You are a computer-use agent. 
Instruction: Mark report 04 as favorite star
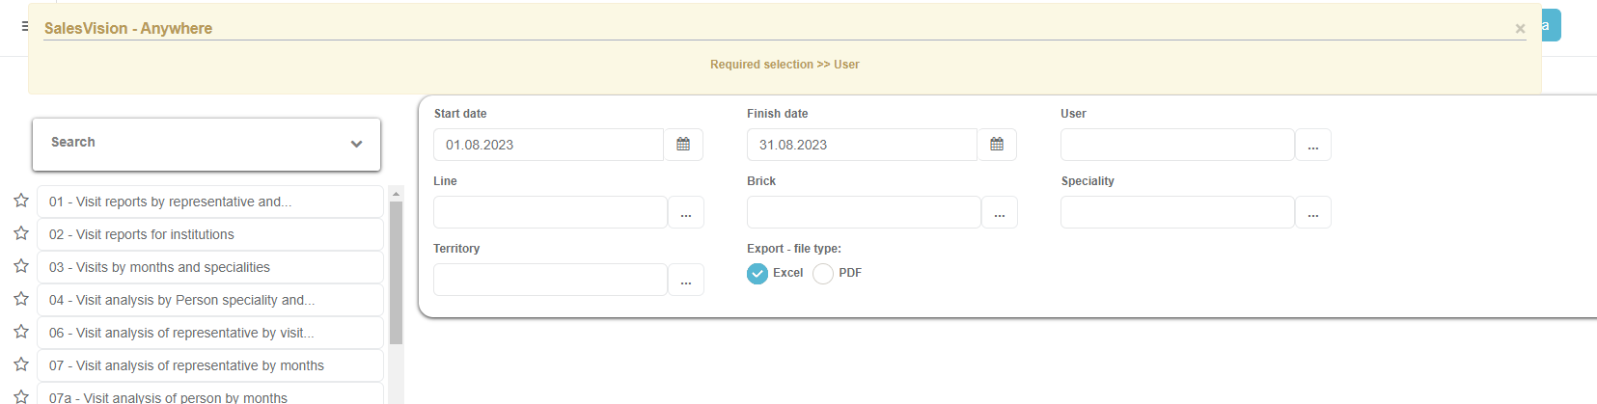click(21, 299)
